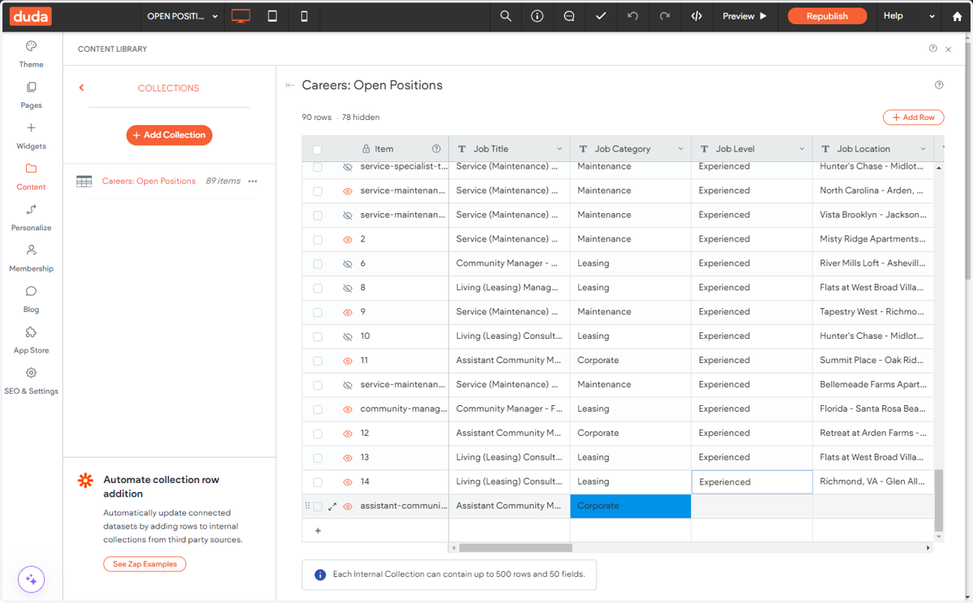
Task: Click the Richmond, VA - Glen All... cell
Action: click(872, 481)
